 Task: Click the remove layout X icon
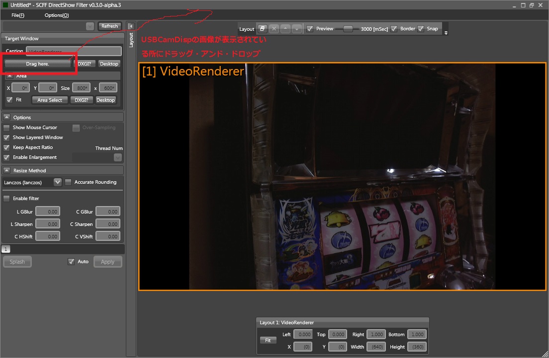click(x=274, y=29)
